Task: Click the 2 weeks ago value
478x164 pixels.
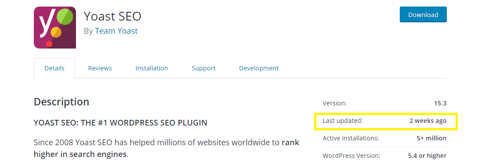Action: (428, 121)
